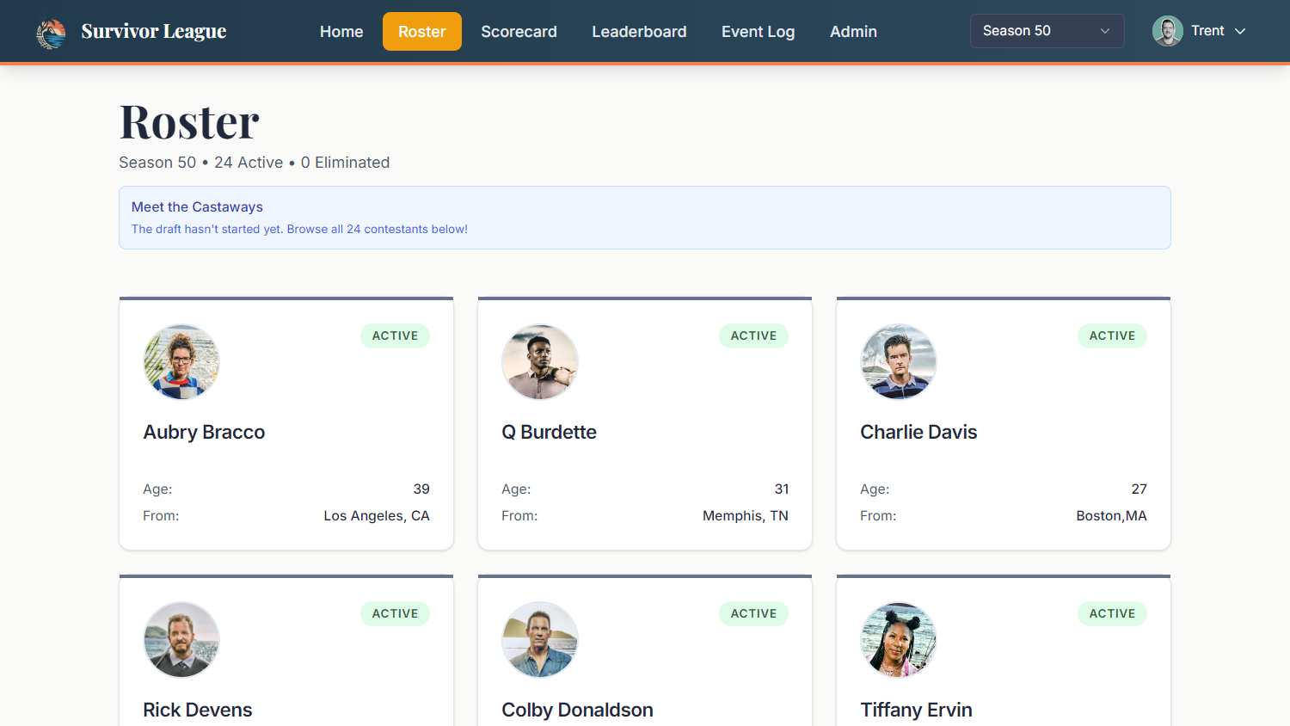This screenshot has width=1290, height=726.
Task: Click Q Burdette's age value 31
Action: [x=781, y=489]
